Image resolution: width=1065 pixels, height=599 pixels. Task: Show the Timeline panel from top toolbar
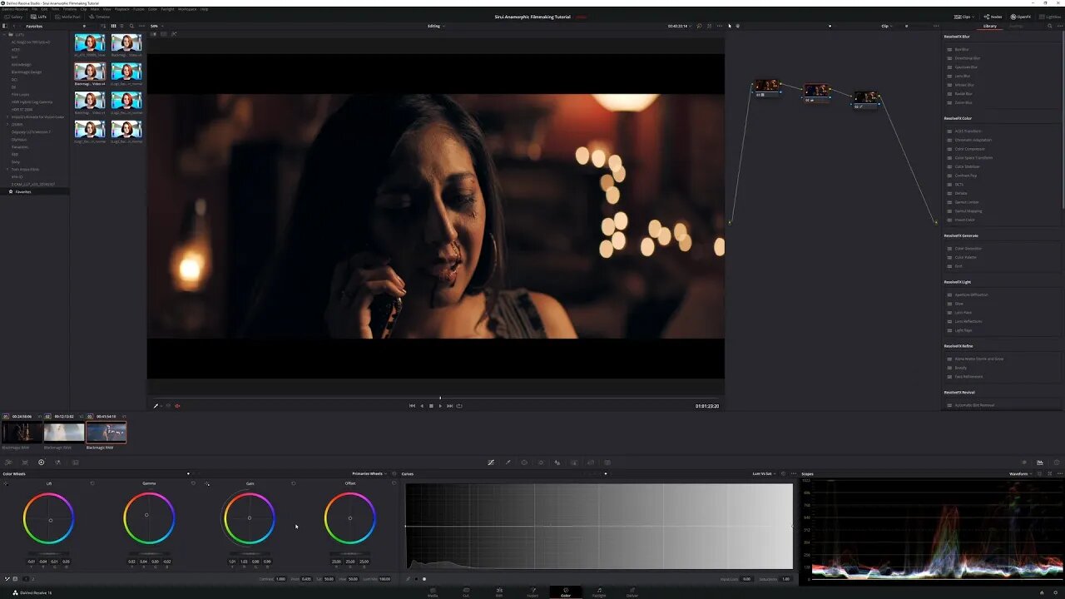[x=100, y=17]
